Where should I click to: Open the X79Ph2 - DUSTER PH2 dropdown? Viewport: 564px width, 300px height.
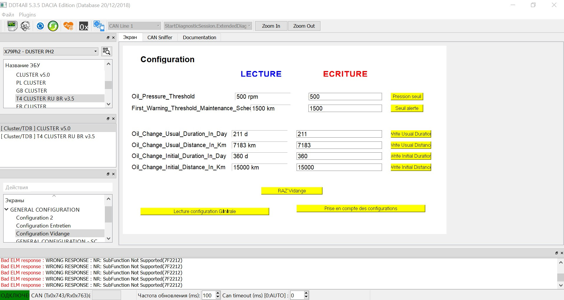pyautogui.click(x=95, y=52)
